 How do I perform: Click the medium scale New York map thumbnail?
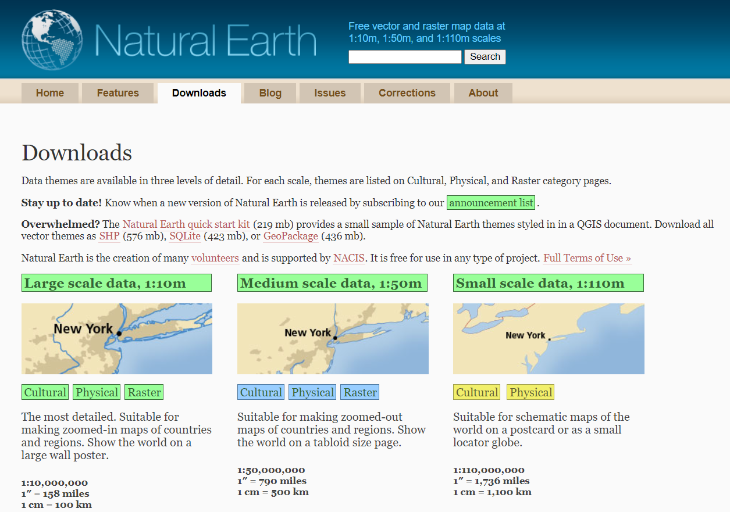click(332, 338)
